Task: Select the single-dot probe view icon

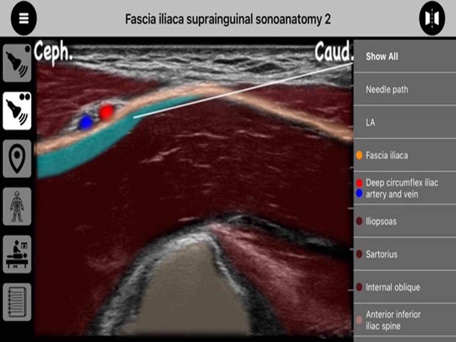Action: pos(17,63)
